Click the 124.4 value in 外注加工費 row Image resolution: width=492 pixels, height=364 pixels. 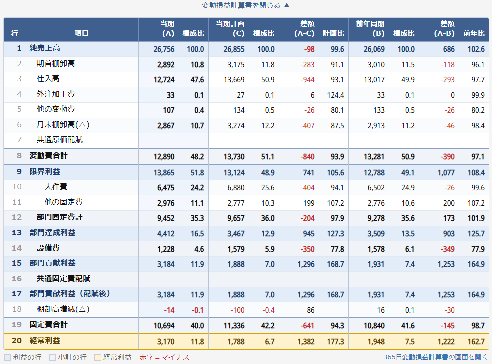(x=335, y=95)
